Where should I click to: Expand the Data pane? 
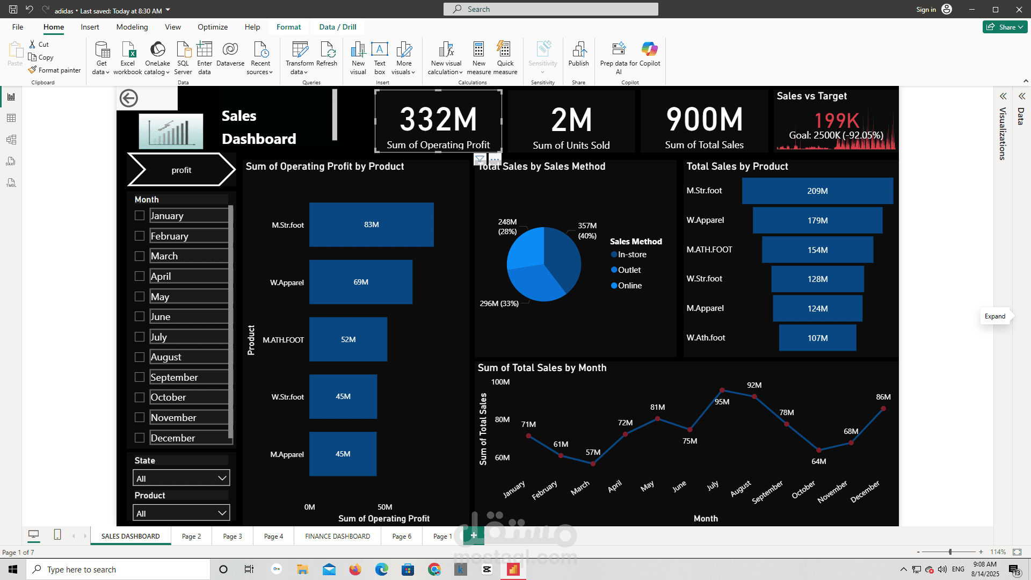[1022, 96]
